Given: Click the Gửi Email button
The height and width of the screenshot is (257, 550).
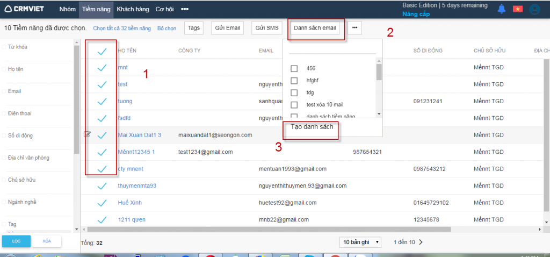Looking at the screenshot, I should tap(227, 27).
